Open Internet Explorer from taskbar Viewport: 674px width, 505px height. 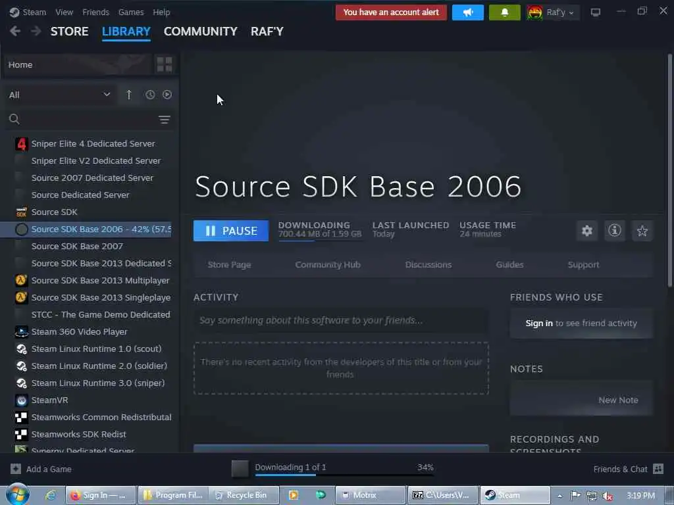51,495
